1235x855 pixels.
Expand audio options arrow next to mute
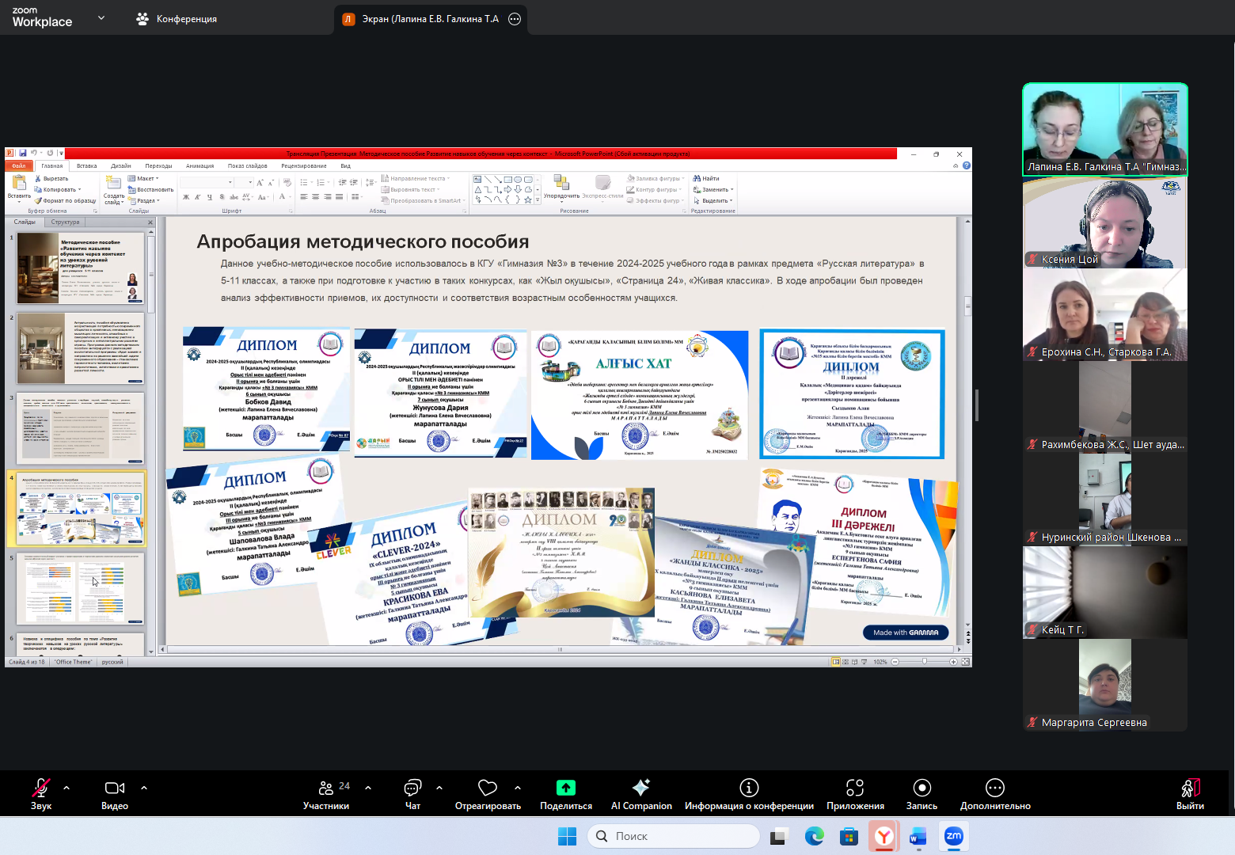pyautogui.click(x=66, y=788)
